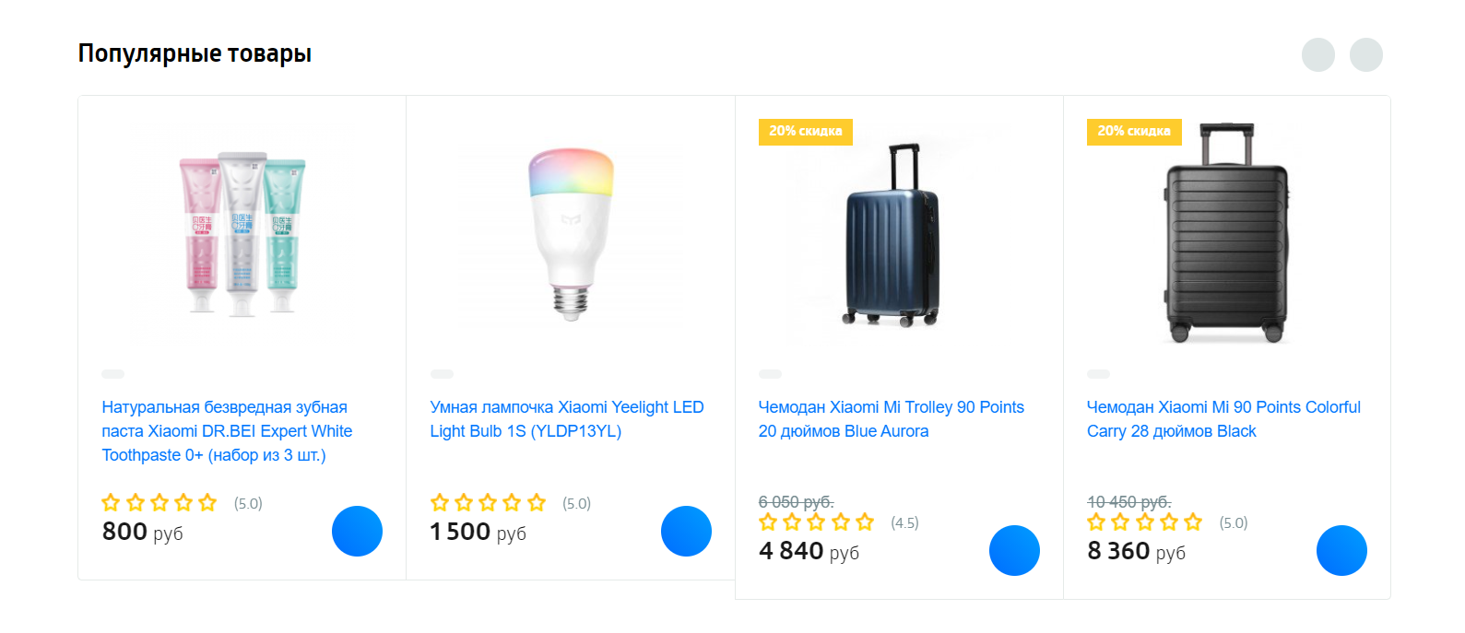
Task: Click discount badge on the black suitcase card
Action: 1133,132
